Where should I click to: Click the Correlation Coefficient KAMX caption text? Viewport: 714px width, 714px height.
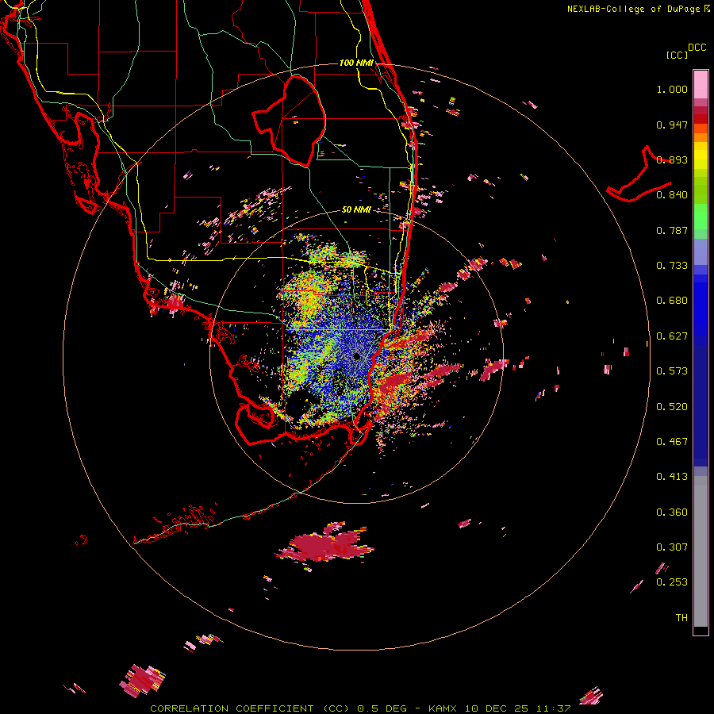[x=360, y=708]
